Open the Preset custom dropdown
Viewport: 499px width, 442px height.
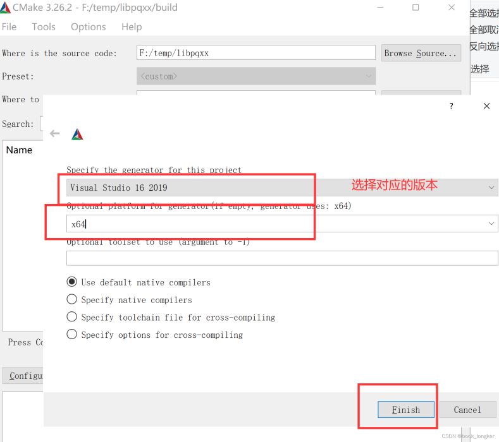256,76
